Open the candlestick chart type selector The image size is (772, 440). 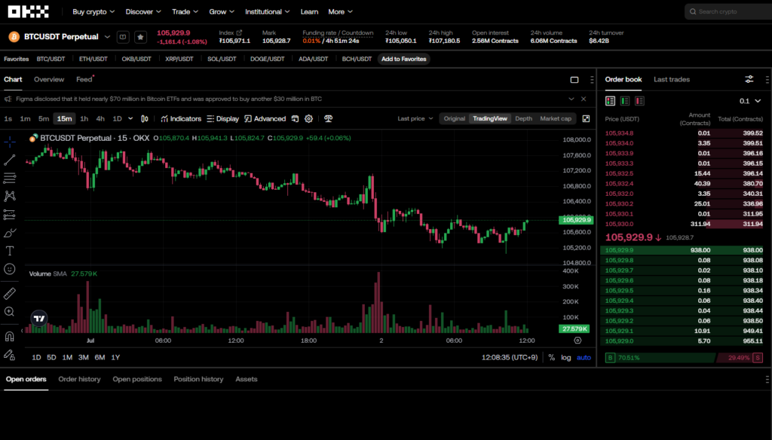pyautogui.click(x=145, y=118)
